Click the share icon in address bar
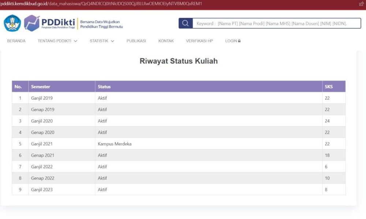 pyautogui.click(x=361, y=4)
